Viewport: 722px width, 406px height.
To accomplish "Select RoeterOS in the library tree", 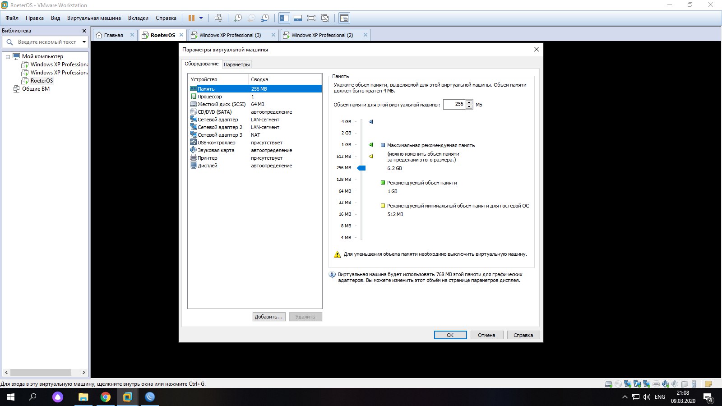I will (x=42, y=81).
